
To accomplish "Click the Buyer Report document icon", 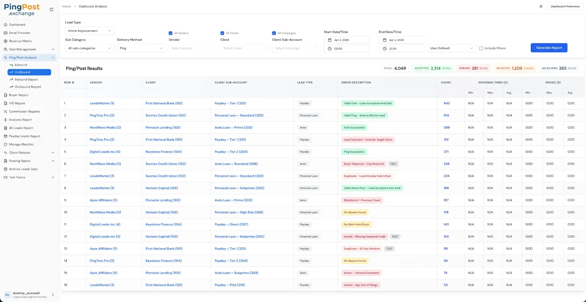I will 5,95.
